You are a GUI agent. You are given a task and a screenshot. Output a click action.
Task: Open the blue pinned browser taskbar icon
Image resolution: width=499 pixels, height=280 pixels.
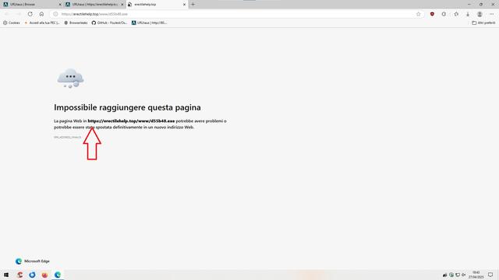click(x=32, y=275)
